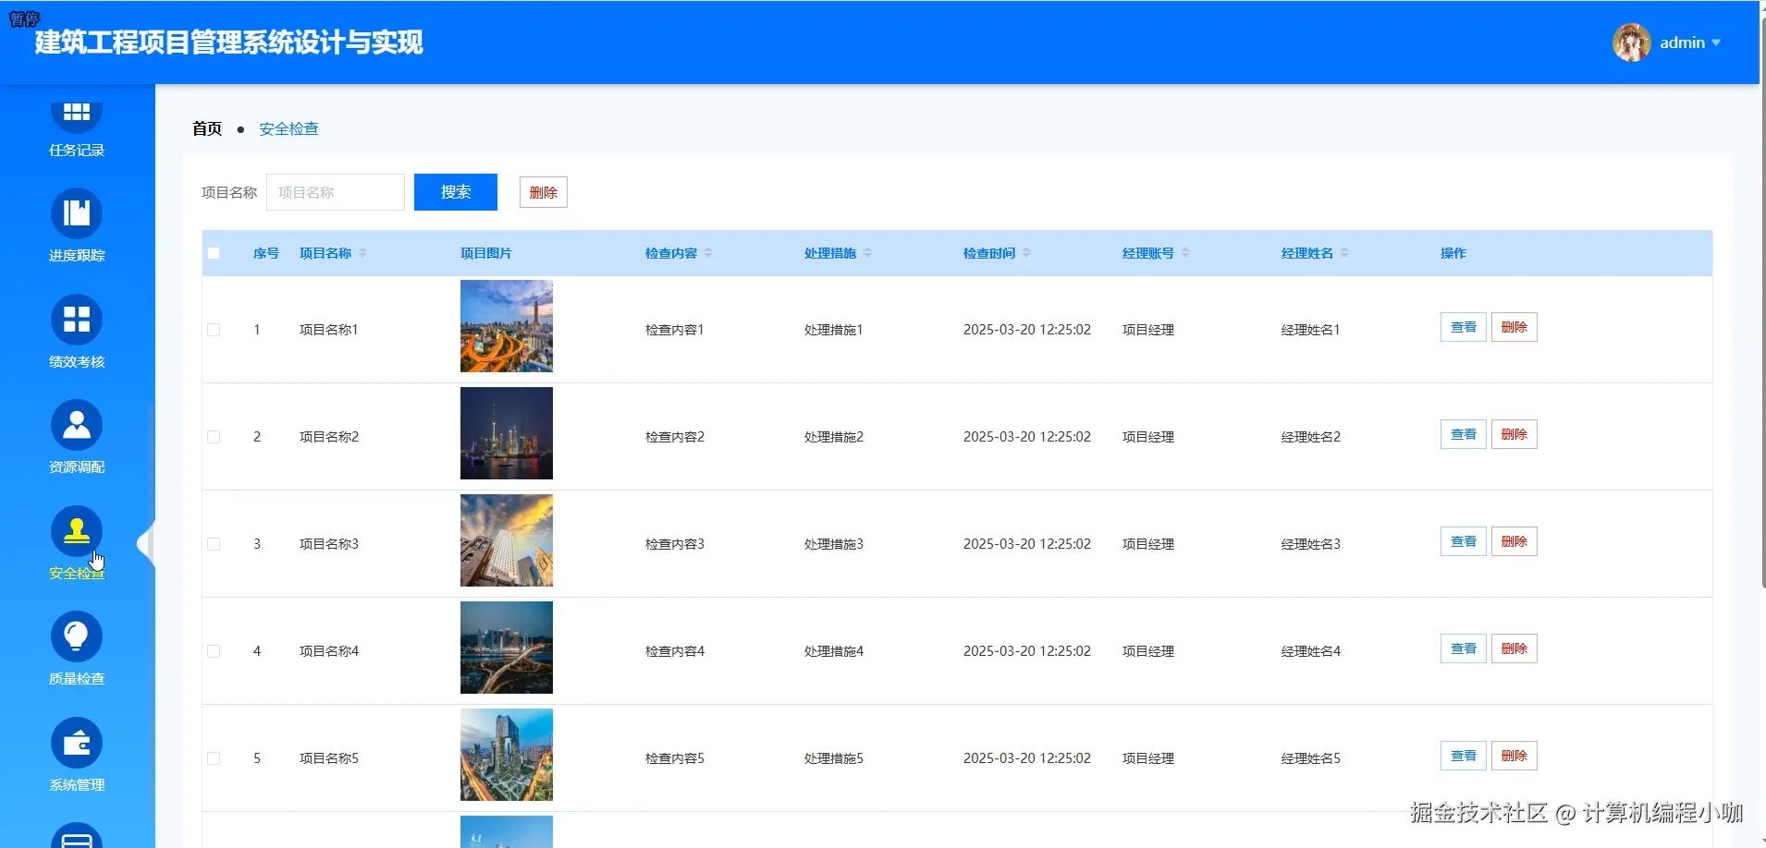
Task: Delete row 项目名称3 using 删除
Action: click(x=1515, y=541)
